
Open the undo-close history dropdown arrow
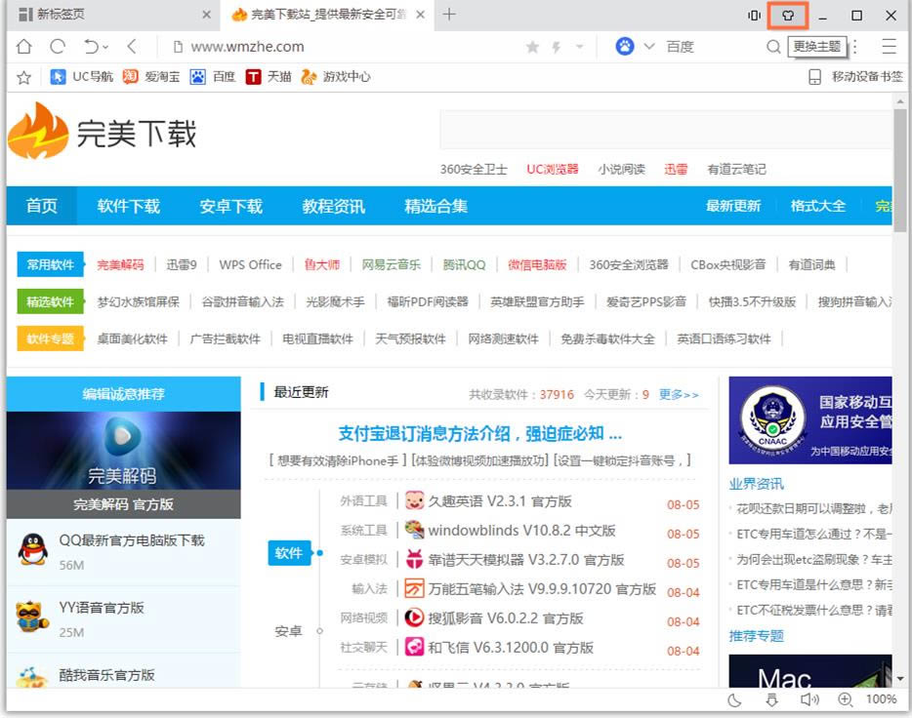click(105, 47)
